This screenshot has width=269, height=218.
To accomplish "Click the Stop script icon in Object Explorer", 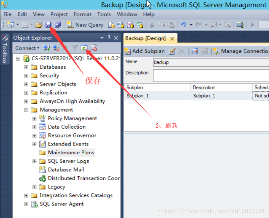I will coord(94,48).
